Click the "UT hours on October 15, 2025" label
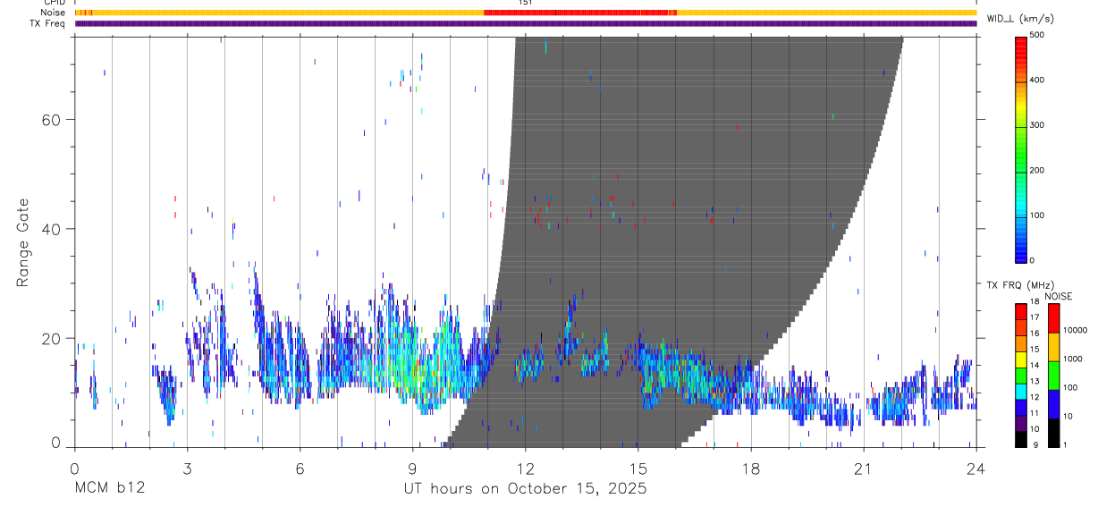This screenshot has height=507, width=1098. (526, 488)
